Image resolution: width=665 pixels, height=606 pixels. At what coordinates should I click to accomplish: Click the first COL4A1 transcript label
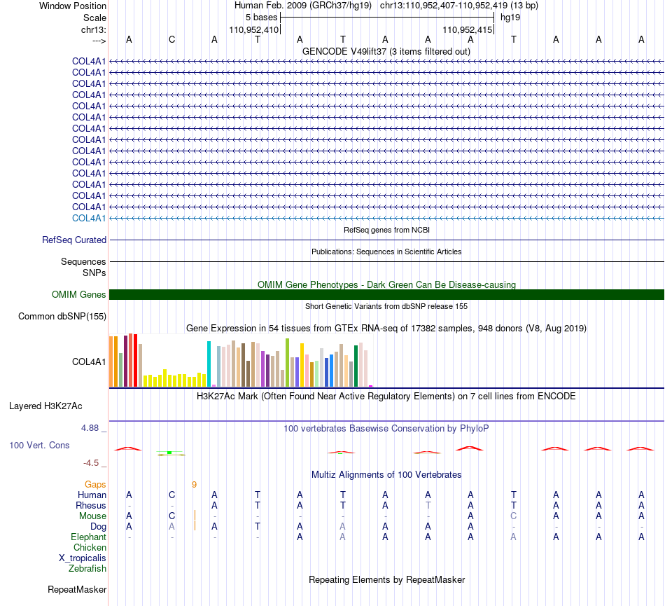click(x=89, y=61)
